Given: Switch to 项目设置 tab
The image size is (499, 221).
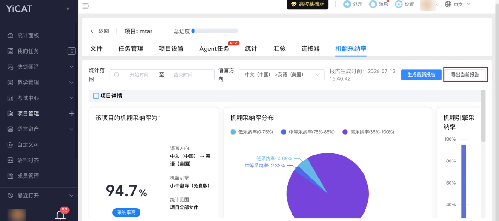Looking at the screenshot, I should tap(171, 48).
